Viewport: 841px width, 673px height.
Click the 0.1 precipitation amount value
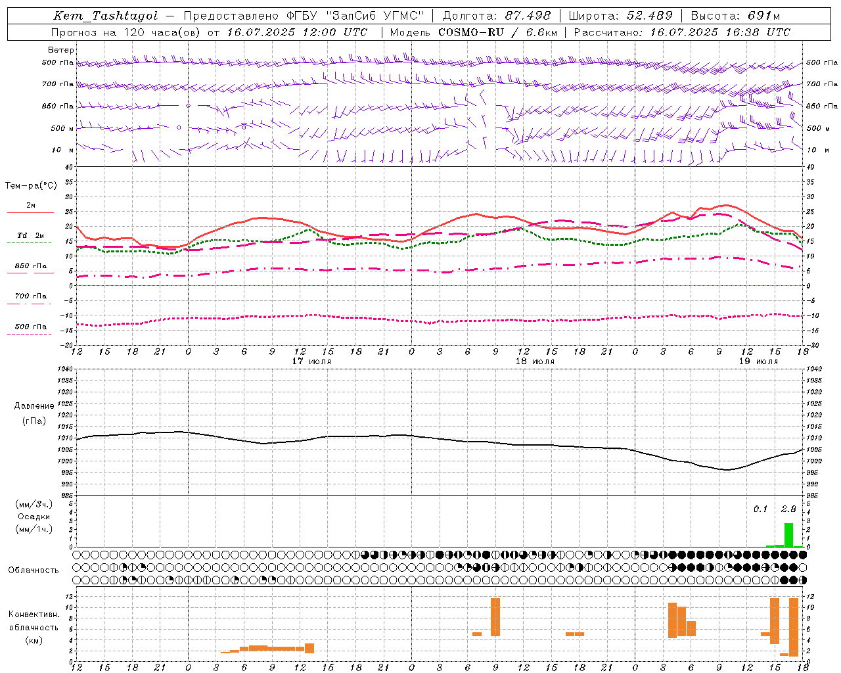(760, 509)
